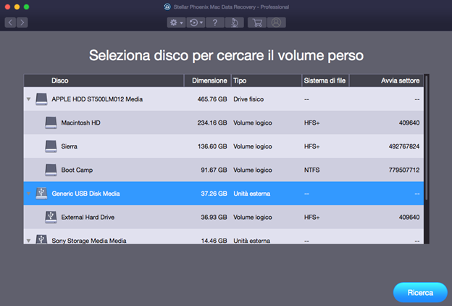The image size is (452, 306).
Task: Go forward with right arrow button
Action: pos(22,22)
